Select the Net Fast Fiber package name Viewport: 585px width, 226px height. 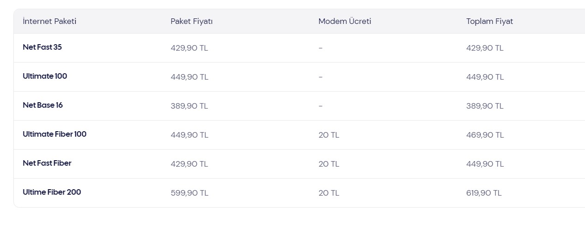click(47, 163)
